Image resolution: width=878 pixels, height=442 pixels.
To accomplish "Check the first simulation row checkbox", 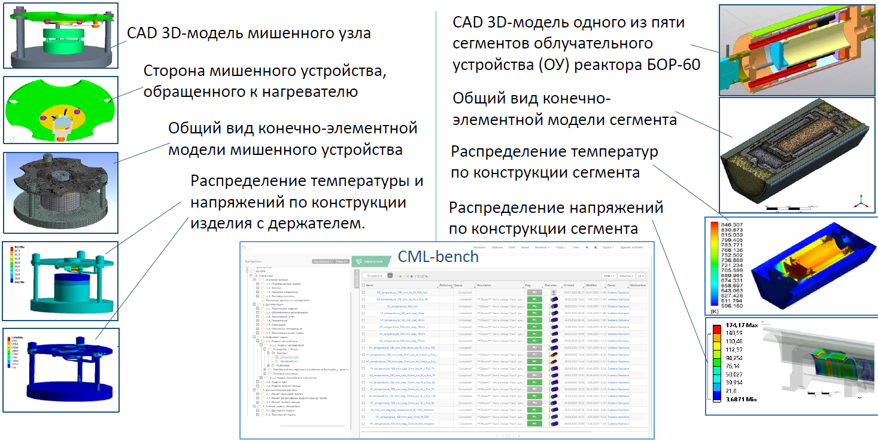I will coord(363,292).
